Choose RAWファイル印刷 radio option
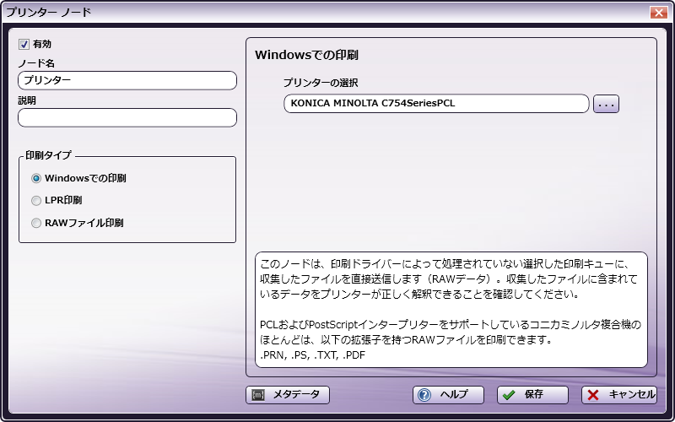 (36, 223)
